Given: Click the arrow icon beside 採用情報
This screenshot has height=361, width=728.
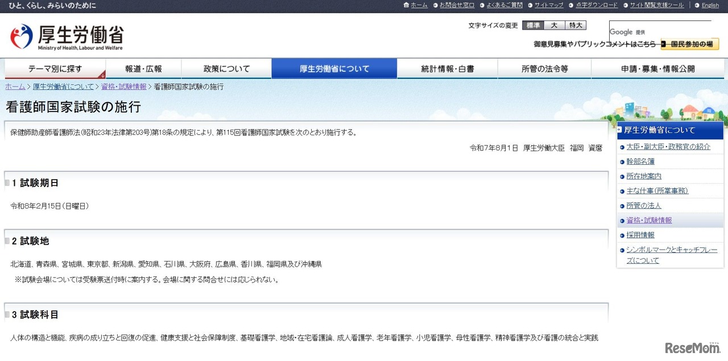Looking at the screenshot, I should point(622,234).
